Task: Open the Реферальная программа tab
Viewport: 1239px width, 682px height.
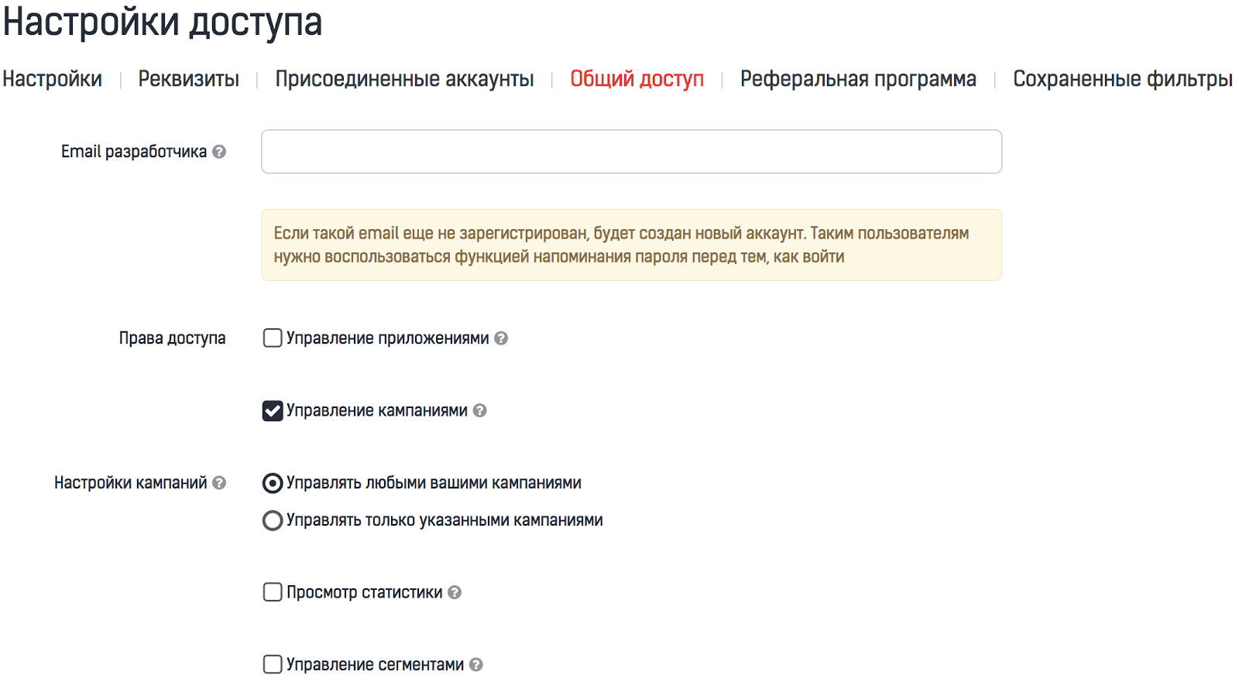Action: click(x=858, y=79)
